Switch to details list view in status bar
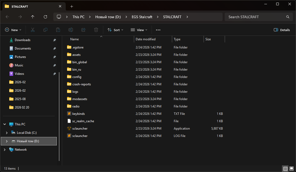 pos(285,169)
